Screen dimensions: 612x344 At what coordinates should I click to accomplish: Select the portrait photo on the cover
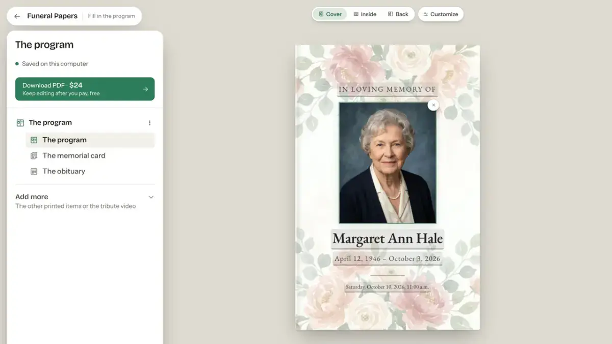pyautogui.click(x=388, y=163)
